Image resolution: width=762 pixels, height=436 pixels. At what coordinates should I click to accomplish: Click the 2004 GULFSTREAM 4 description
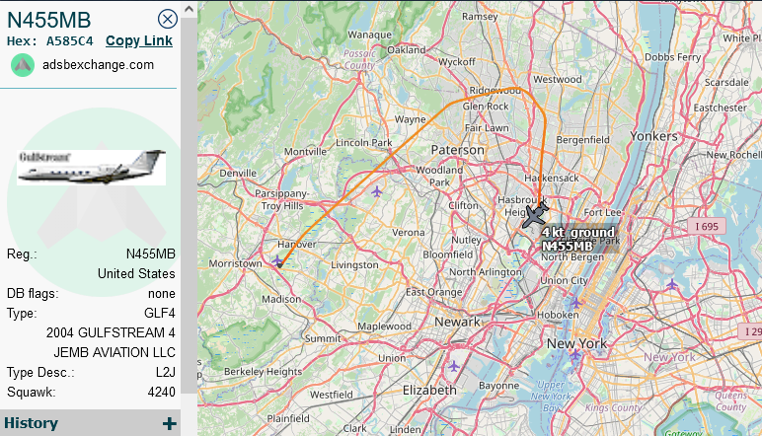tap(111, 332)
